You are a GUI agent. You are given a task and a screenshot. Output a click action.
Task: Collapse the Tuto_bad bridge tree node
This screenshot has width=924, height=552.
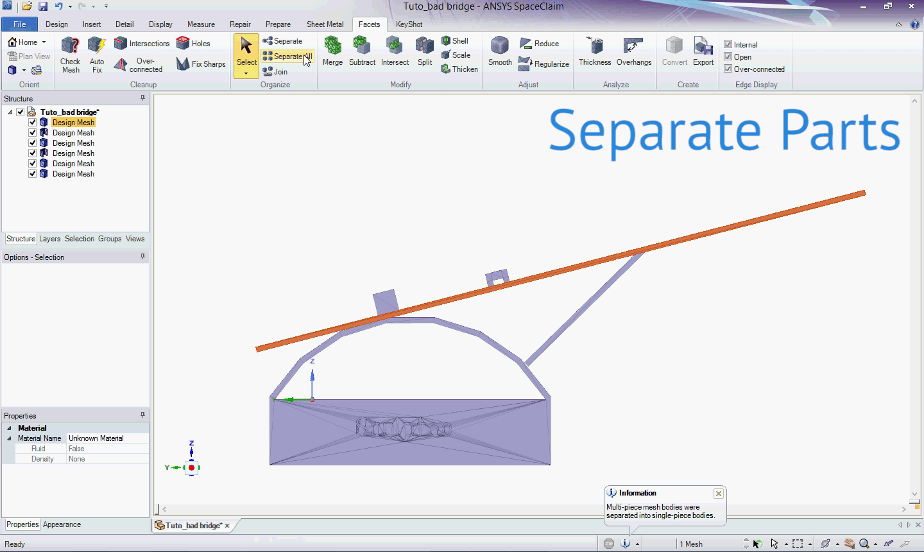tap(10, 112)
